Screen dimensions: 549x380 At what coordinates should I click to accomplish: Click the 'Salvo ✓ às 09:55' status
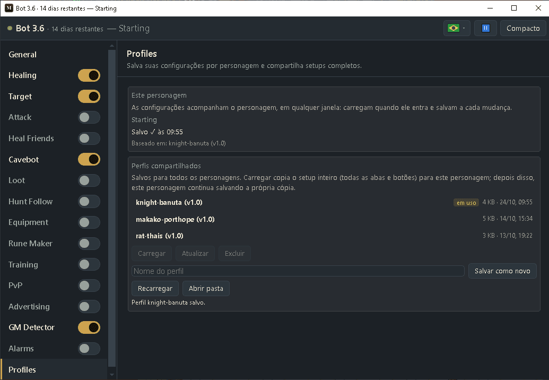(157, 132)
